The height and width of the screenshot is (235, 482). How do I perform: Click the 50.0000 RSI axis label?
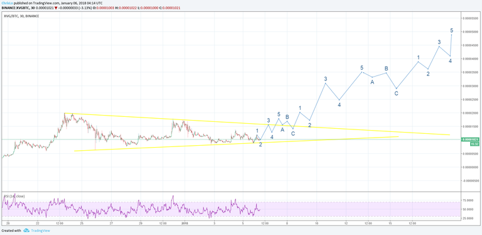click(468, 209)
